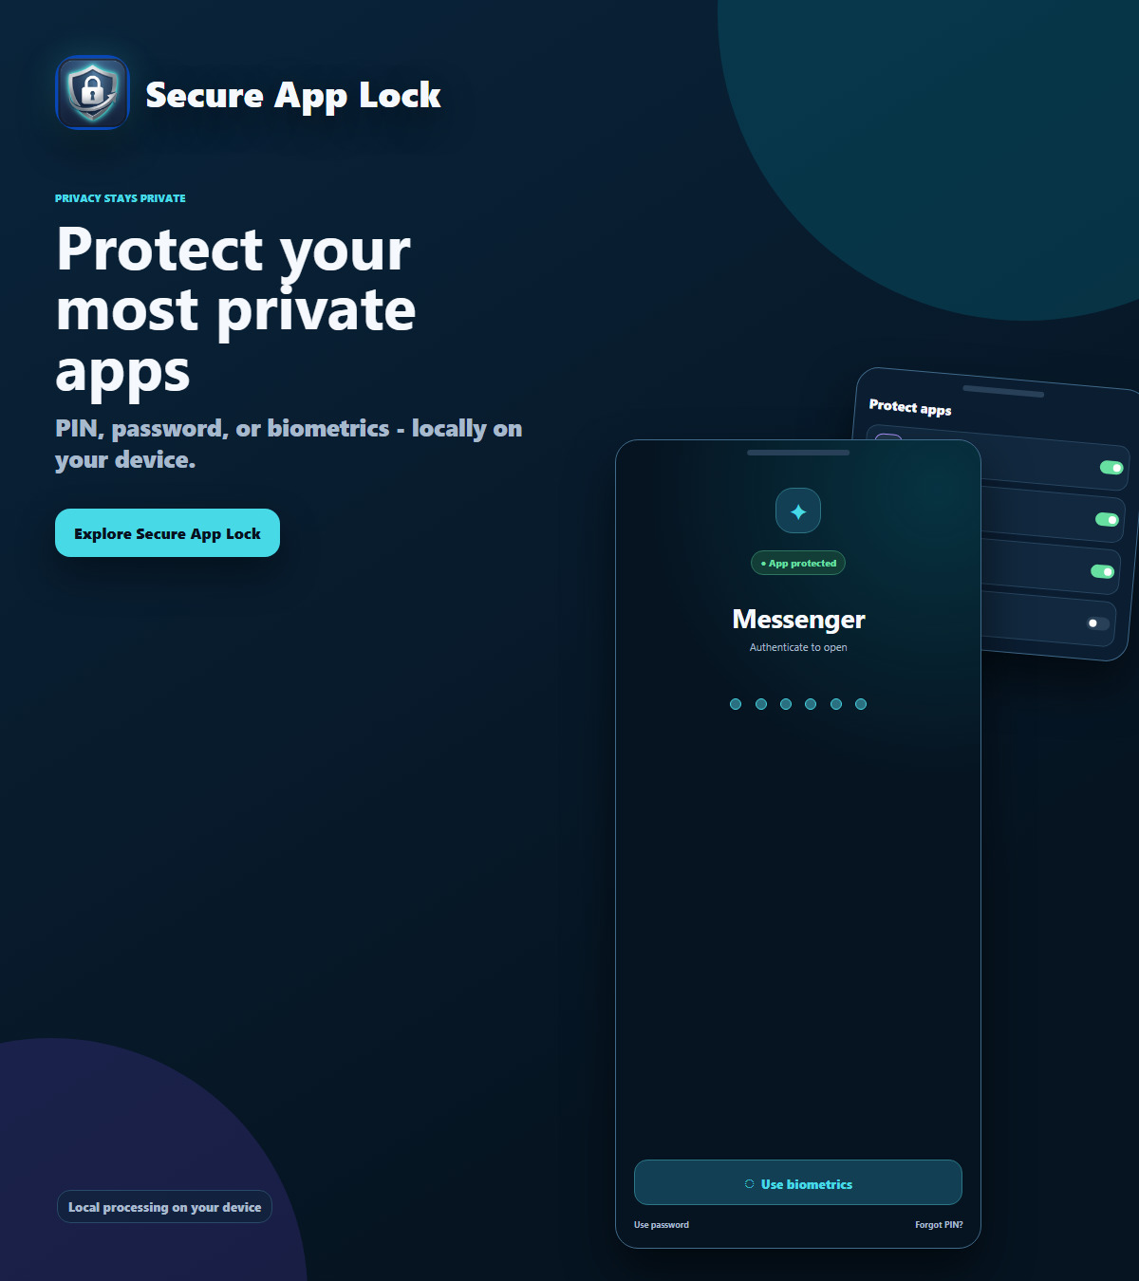Screen dimensions: 1139x1281
Task: Click the Secure App Lock brand title
Action: click(293, 96)
